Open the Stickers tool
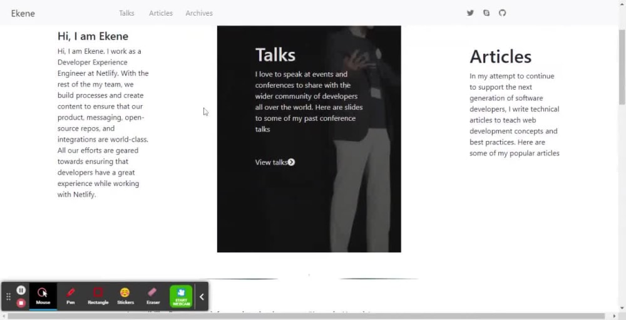626x320 pixels. click(x=125, y=296)
